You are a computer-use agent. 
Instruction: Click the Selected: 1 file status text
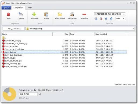click(125, 84)
